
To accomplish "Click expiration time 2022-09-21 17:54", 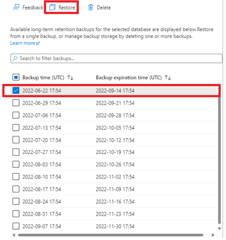I will (x=115, y=103).
